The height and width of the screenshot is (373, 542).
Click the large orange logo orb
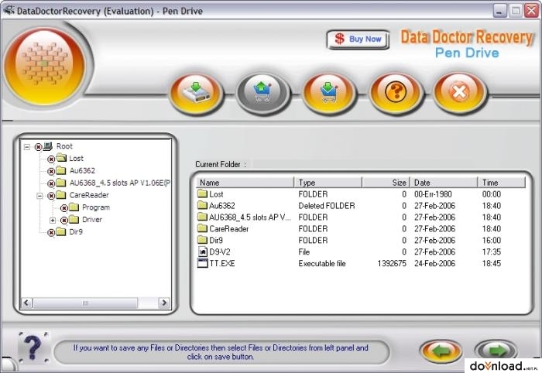(x=45, y=67)
